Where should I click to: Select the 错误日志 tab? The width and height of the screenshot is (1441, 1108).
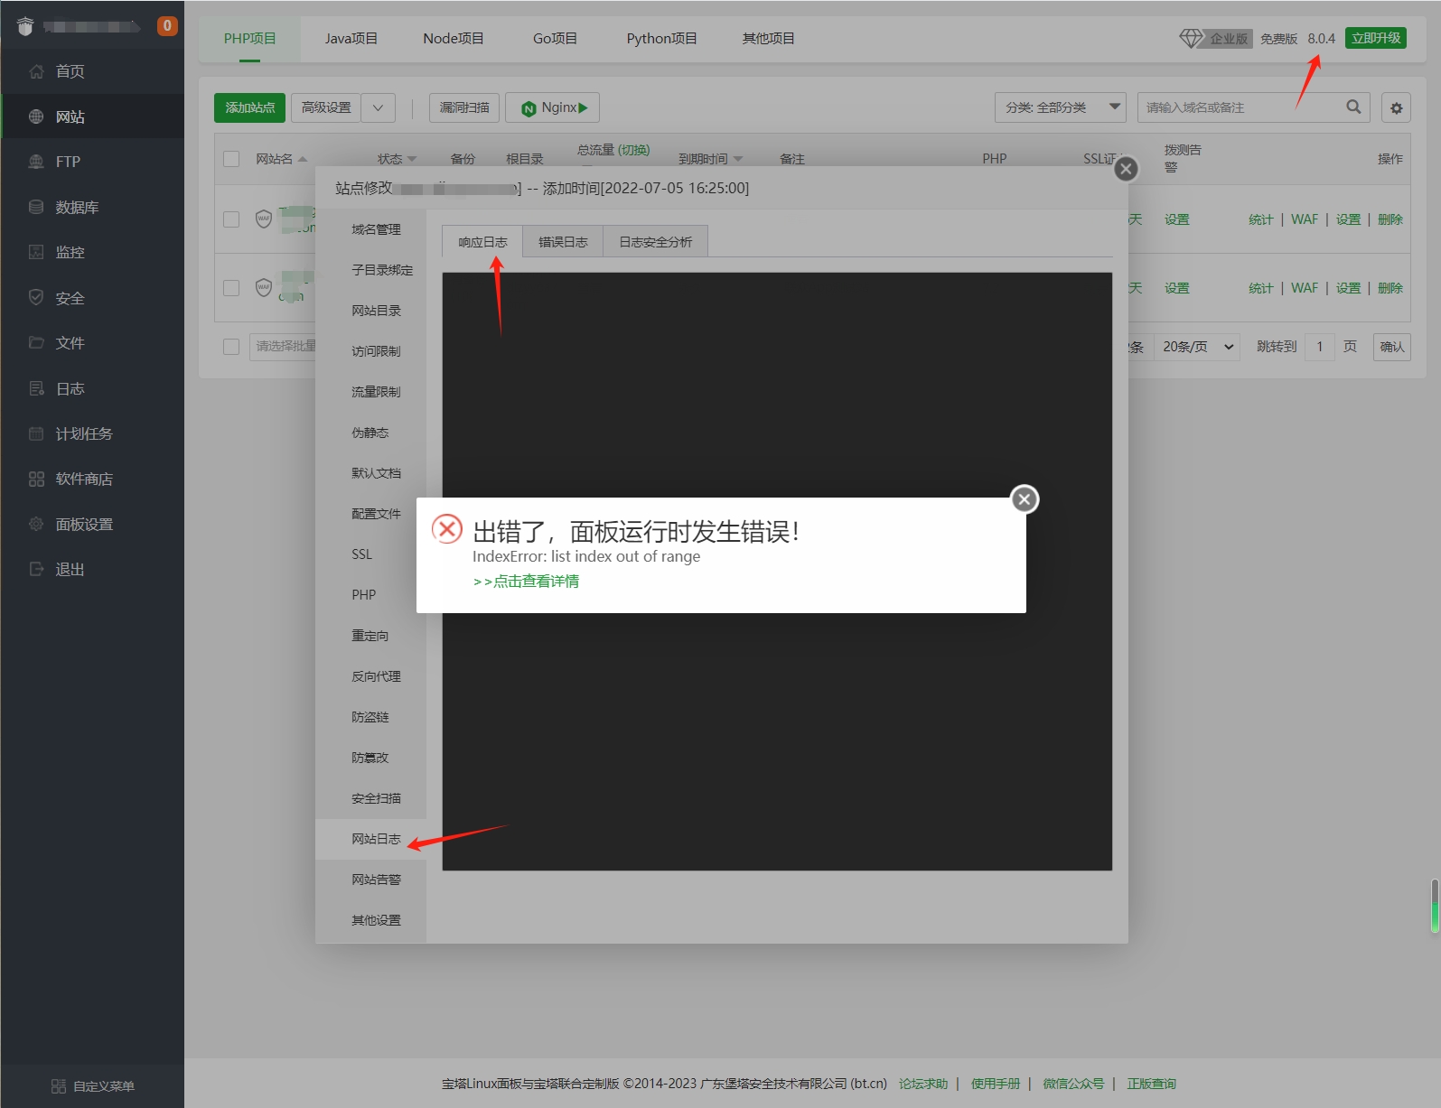(x=563, y=242)
